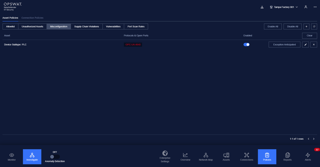The width and height of the screenshot is (320, 167).
Task: Select the Misconfiguration tab
Action: 59,27
